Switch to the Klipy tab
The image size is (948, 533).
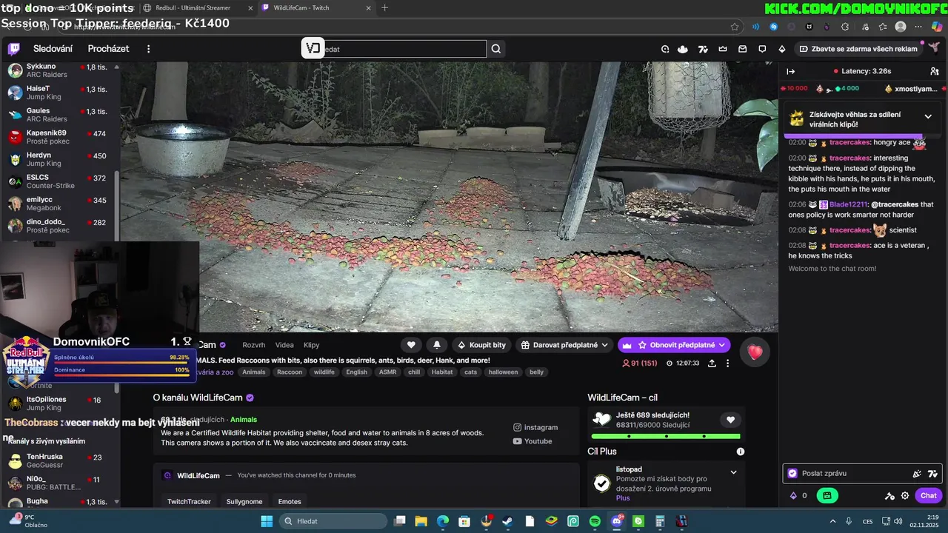[x=312, y=345]
